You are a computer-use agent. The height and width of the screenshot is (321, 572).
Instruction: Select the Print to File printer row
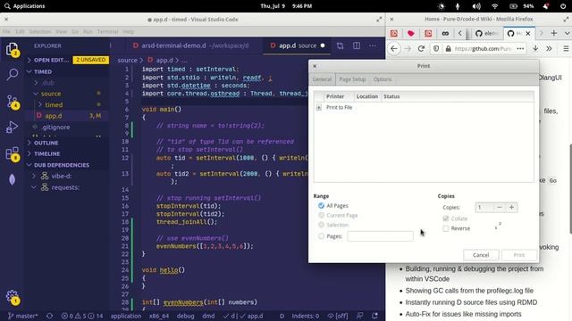[x=424, y=107]
